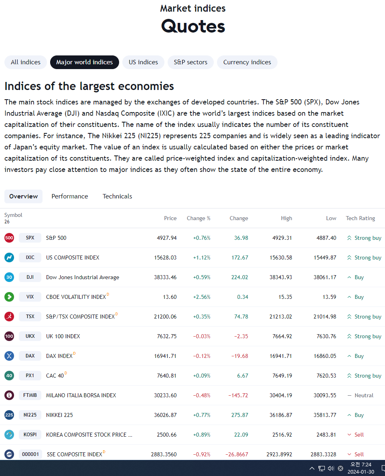The image size is (385, 476).
Task: Sort by the Price column header
Action: click(170, 218)
